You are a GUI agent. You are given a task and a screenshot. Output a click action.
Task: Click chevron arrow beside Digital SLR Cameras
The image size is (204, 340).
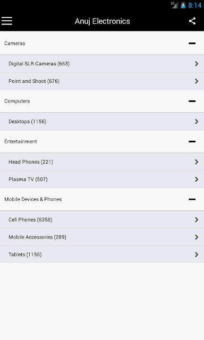[197, 64]
